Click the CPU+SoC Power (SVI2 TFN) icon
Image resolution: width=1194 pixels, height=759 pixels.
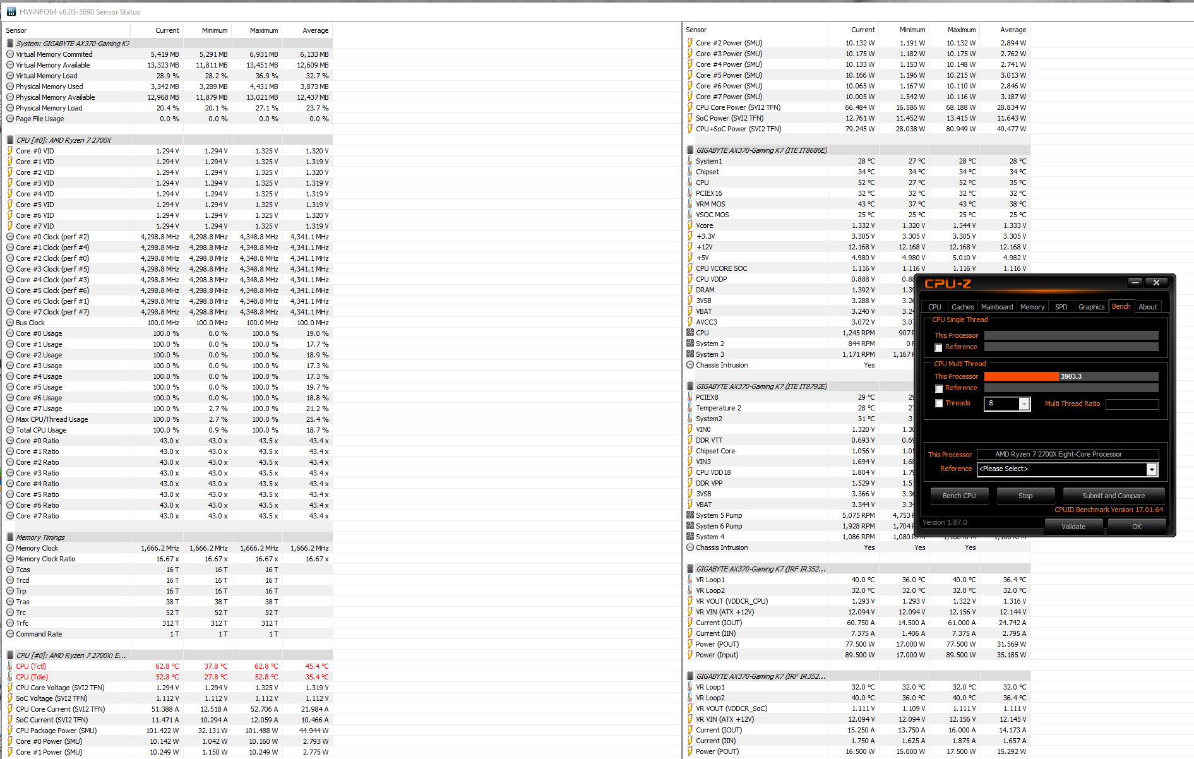(x=690, y=129)
